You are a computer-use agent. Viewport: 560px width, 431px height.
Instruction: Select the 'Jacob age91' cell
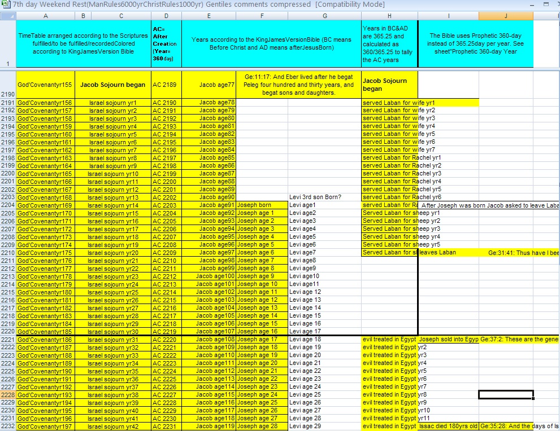pyautogui.click(x=209, y=205)
